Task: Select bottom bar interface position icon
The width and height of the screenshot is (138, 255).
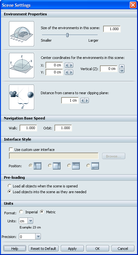Action: [x=95, y=166]
